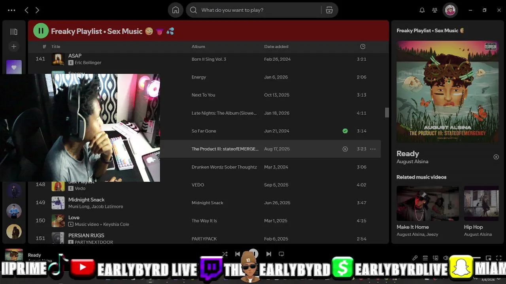This screenshot has height=284, width=506.
Task: Click the Midnight Snack track cover thumbnail
Action: tap(58, 203)
